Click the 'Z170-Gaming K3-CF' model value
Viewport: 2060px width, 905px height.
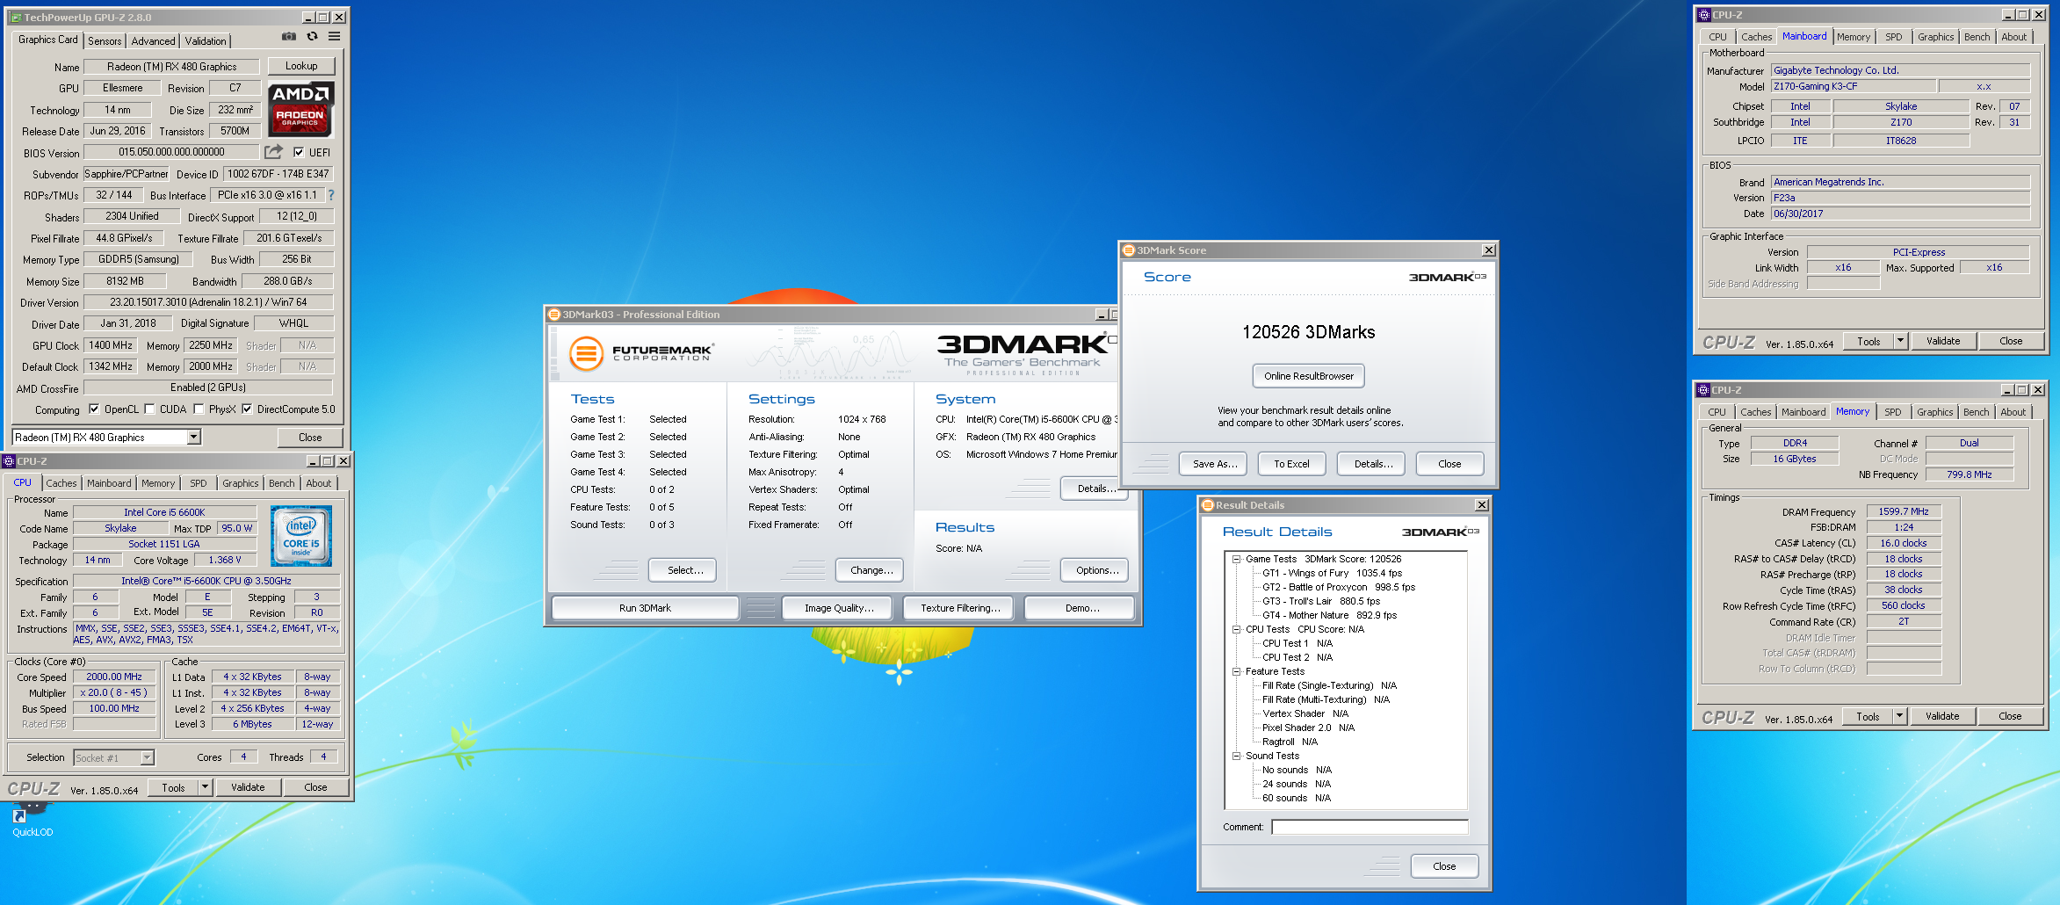pyautogui.click(x=1854, y=86)
